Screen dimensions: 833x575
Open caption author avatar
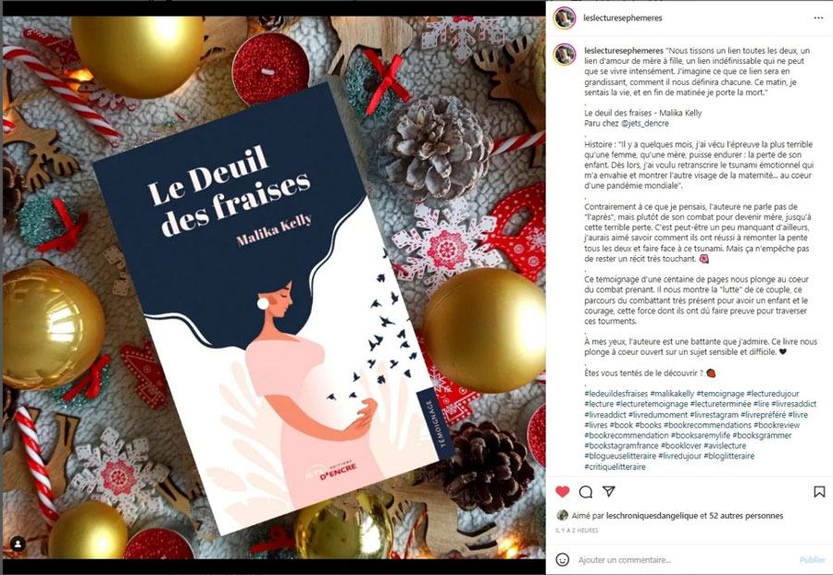(565, 55)
